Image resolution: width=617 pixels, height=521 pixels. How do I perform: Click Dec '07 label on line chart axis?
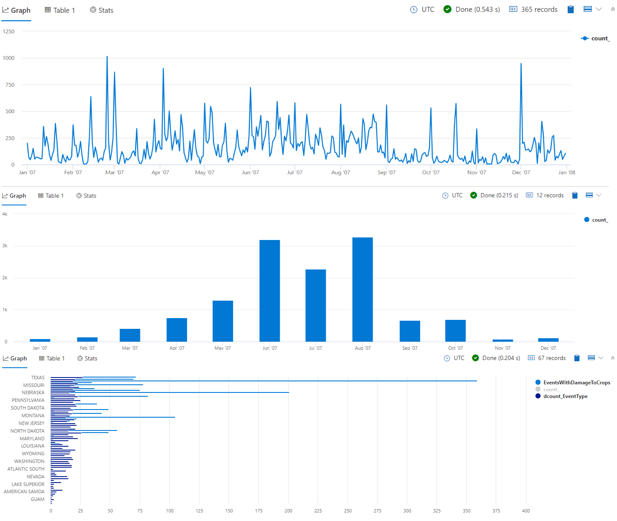click(521, 173)
